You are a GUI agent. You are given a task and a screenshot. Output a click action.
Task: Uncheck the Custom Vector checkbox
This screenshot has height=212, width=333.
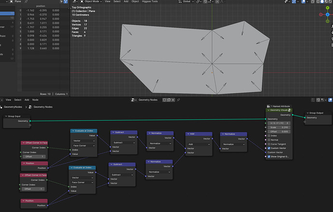(x=269, y=148)
